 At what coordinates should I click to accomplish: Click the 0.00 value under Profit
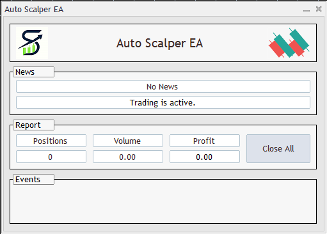pyautogui.click(x=205, y=157)
